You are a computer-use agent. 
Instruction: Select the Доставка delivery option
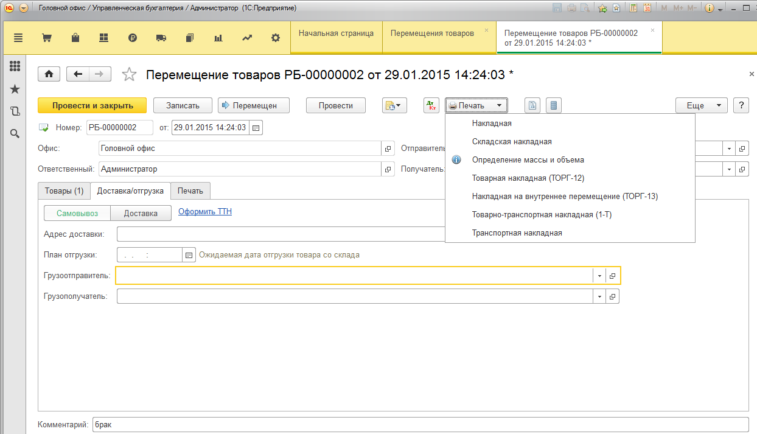click(141, 213)
